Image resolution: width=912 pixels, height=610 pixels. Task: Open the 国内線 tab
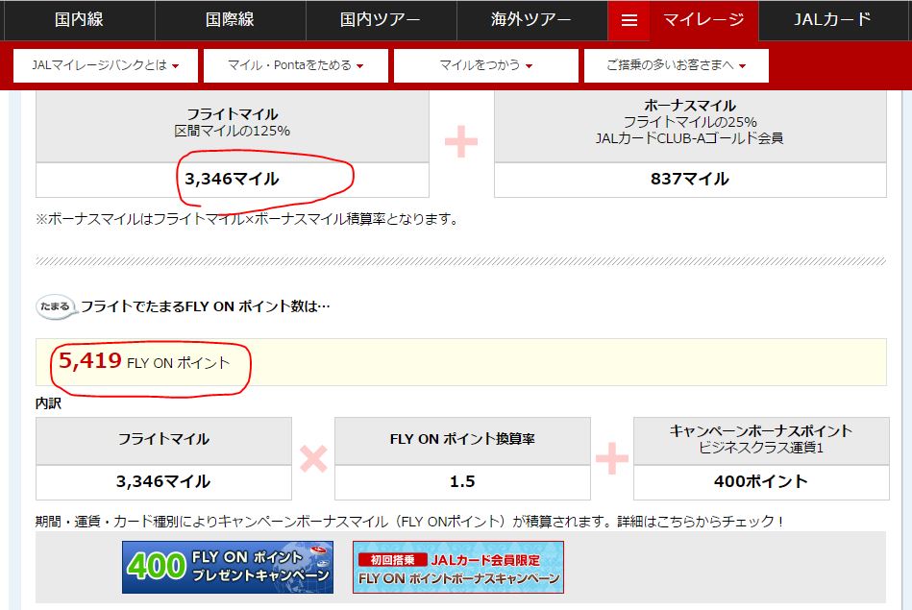[x=80, y=20]
